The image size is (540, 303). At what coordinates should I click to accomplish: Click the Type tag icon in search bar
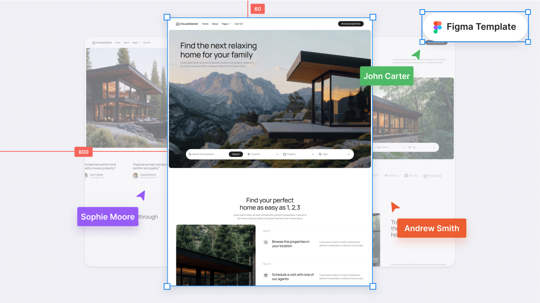tap(320, 154)
